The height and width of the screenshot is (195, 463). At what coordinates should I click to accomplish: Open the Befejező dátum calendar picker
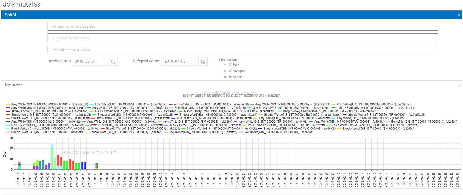pos(203,61)
